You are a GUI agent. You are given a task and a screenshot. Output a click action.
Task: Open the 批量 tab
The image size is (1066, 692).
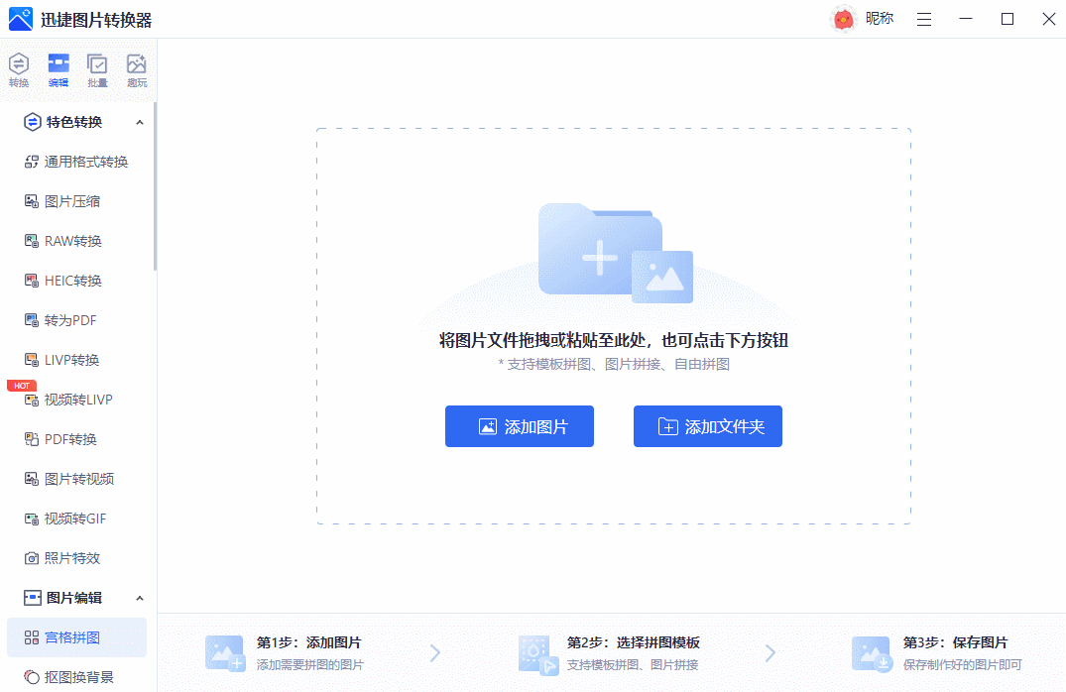pyautogui.click(x=97, y=70)
